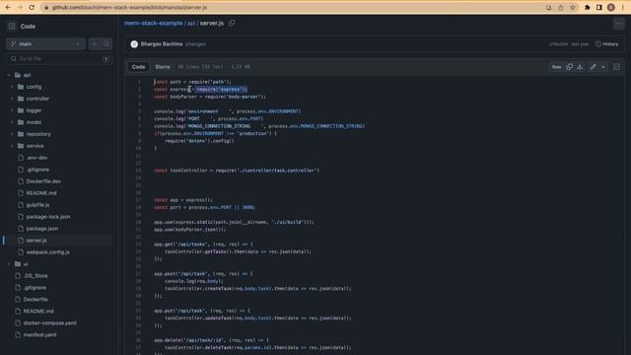The height and width of the screenshot is (355, 631).
Task: Open the 'changes' commit message link
Action: click(195, 44)
